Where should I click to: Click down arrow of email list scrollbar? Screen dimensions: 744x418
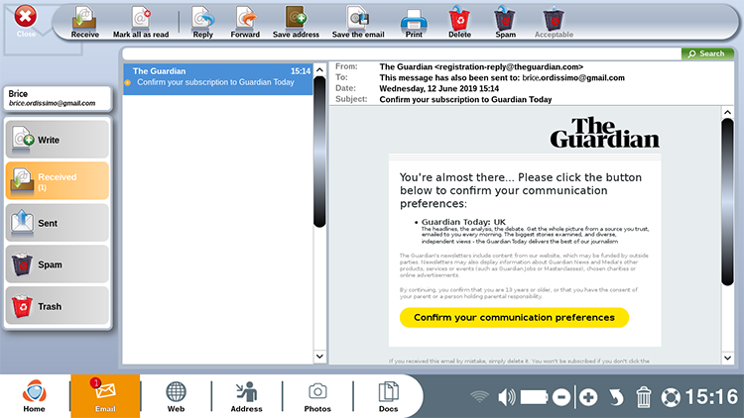319,357
